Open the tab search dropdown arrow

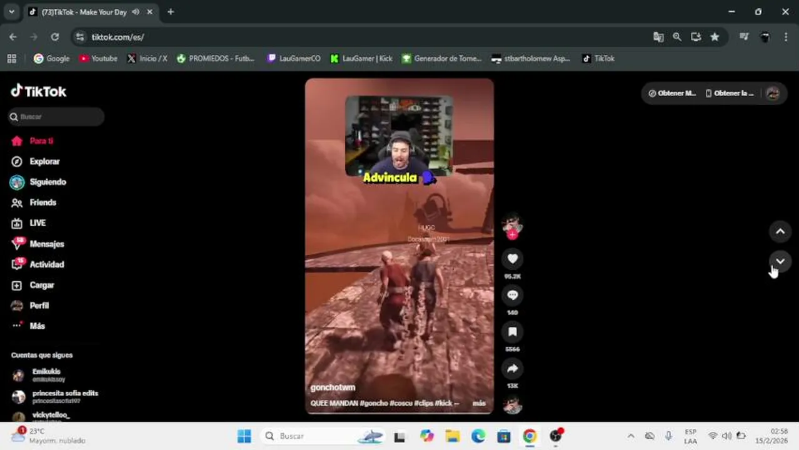point(11,12)
